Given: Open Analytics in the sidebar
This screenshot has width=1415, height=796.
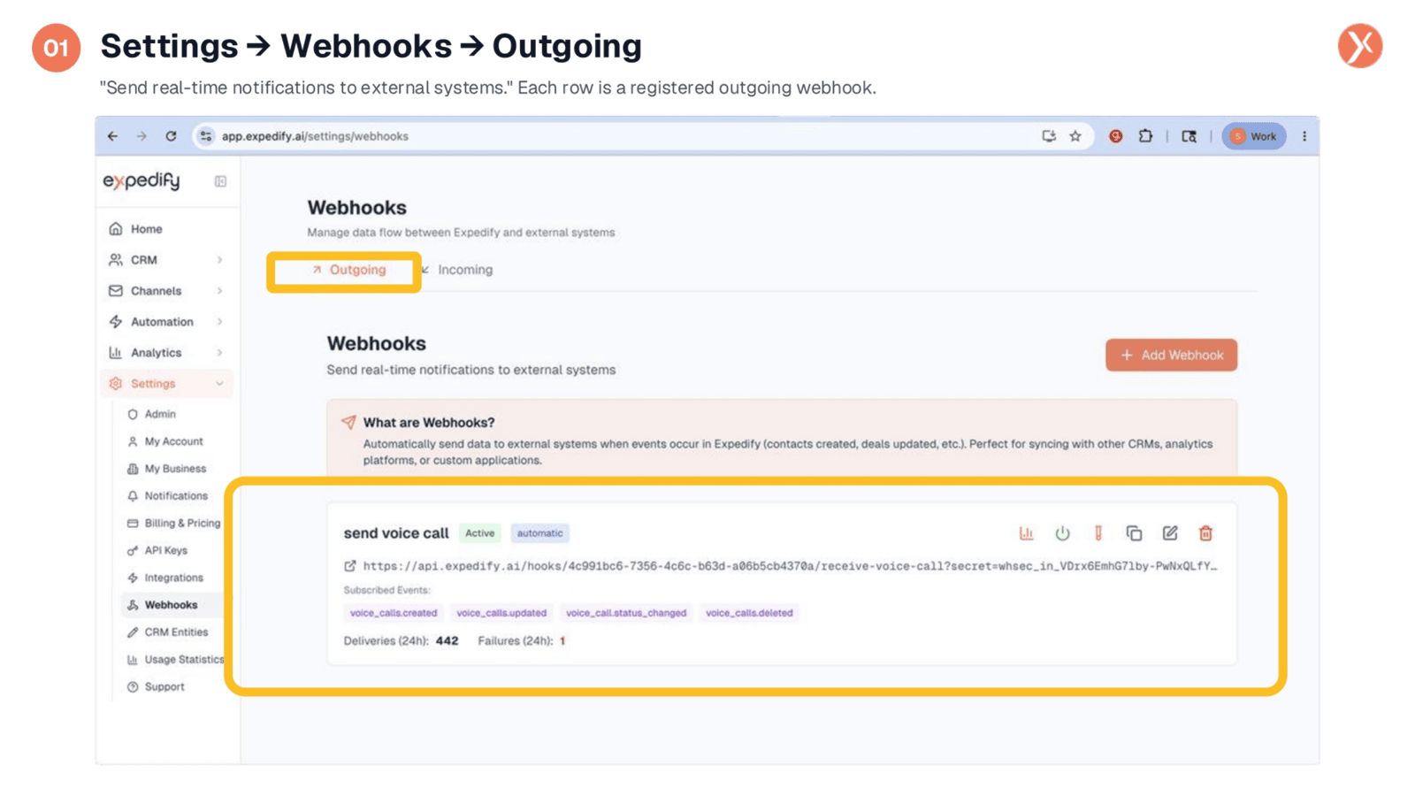Looking at the screenshot, I should (156, 353).
